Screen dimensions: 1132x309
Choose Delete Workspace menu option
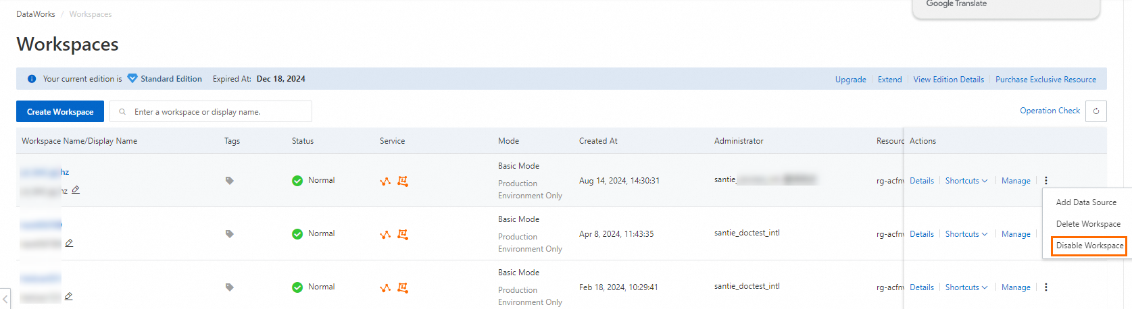[x=1088, y=224]
